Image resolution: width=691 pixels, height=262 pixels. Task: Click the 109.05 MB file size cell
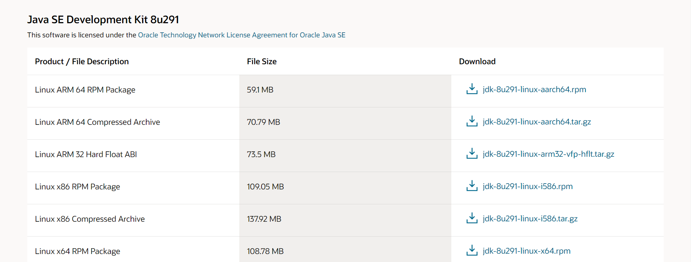(265, 187)
